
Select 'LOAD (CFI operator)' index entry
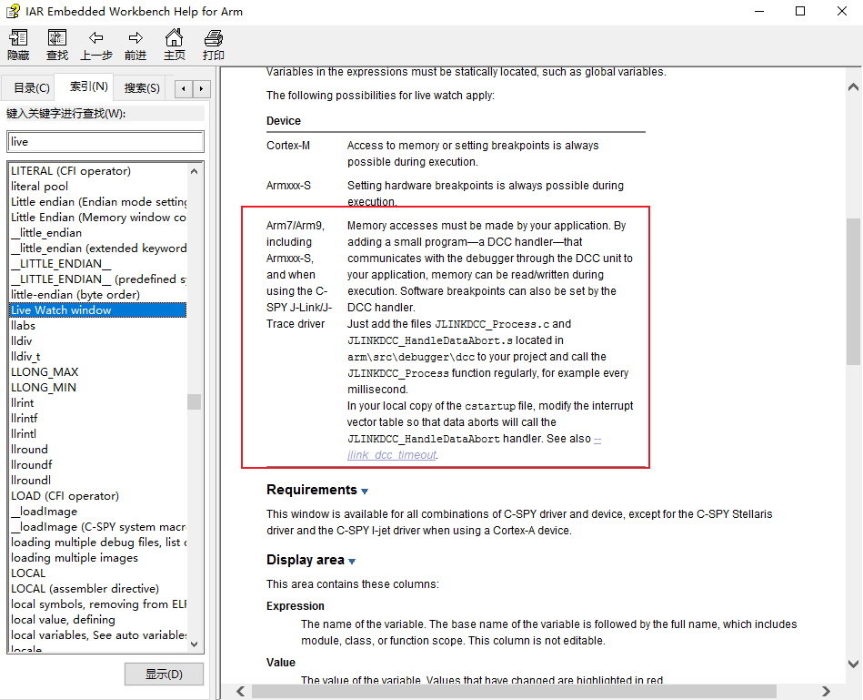pyautogui.click(x=65, y=496)
